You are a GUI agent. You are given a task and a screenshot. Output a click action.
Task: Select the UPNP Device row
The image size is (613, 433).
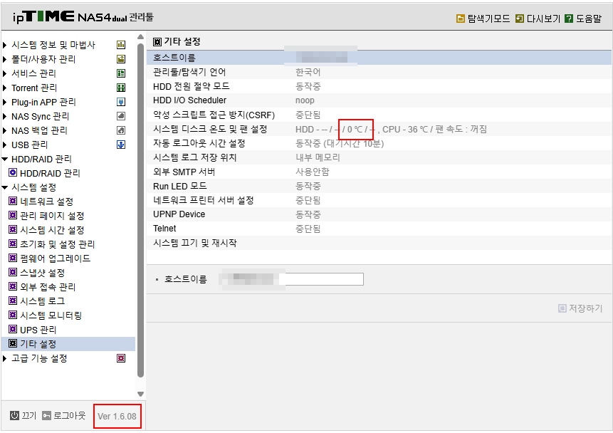tap(379, 214)
